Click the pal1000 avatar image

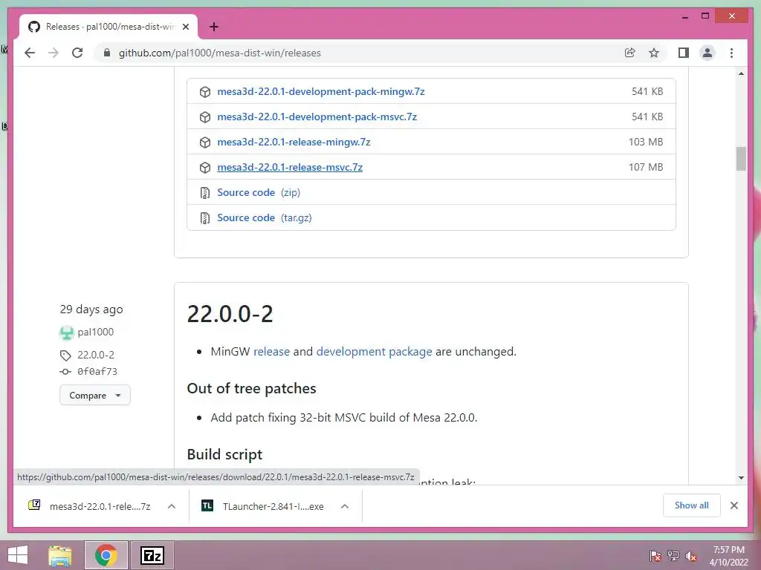[x=66, y=332]
